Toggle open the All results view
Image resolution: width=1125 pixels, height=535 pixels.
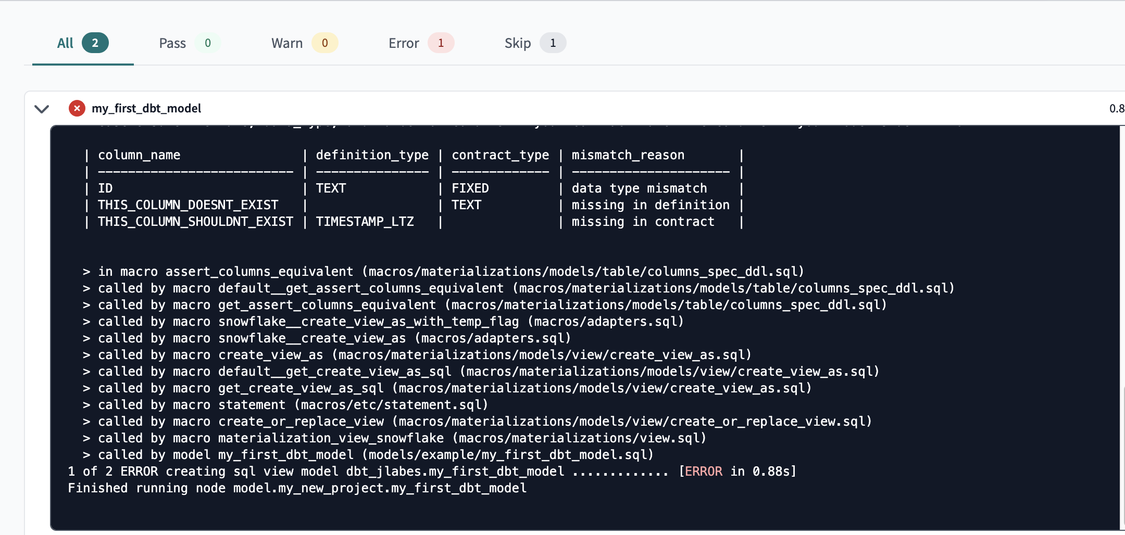65,43
